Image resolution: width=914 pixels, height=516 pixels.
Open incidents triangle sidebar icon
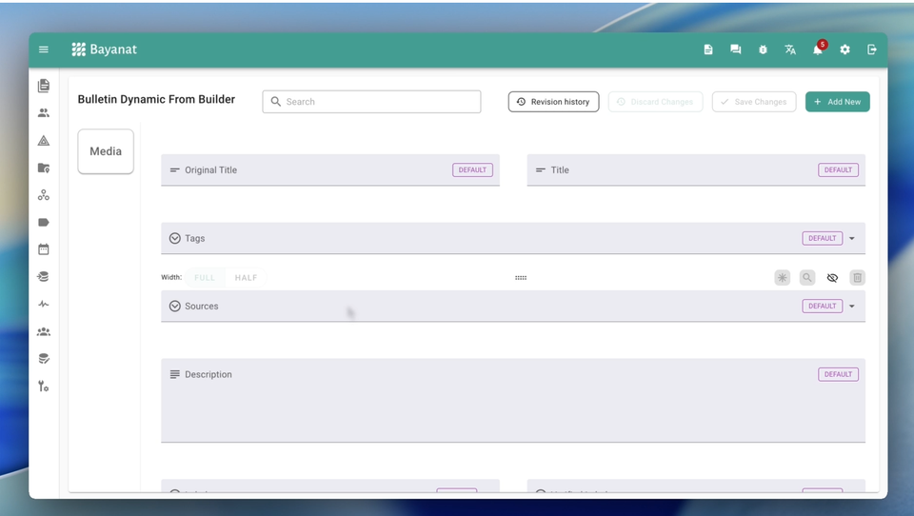[x=44, y=141]
